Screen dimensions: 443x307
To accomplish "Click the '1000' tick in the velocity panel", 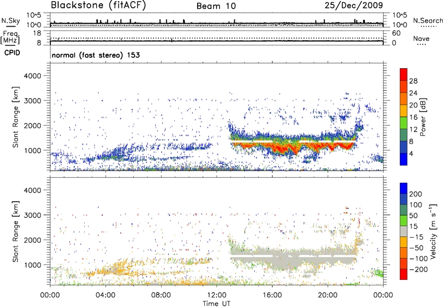I will pyautogui.click(x=32, y=265).
